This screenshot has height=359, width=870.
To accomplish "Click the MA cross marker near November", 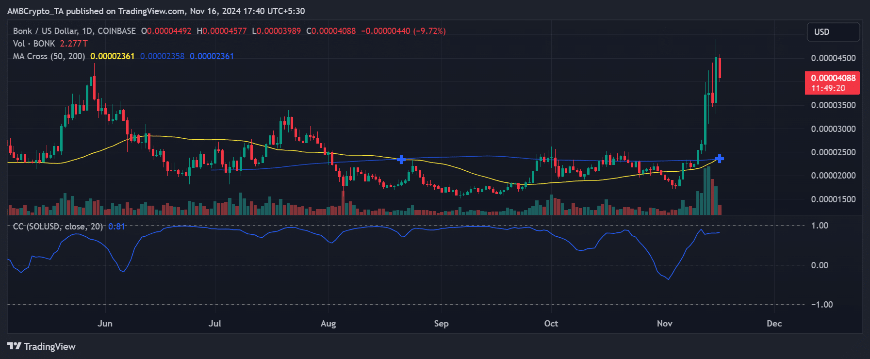I will pyautogui.click(x=720, y=159).
